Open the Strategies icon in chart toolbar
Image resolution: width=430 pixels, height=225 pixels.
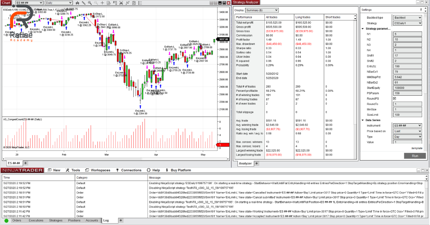point(134,3)
